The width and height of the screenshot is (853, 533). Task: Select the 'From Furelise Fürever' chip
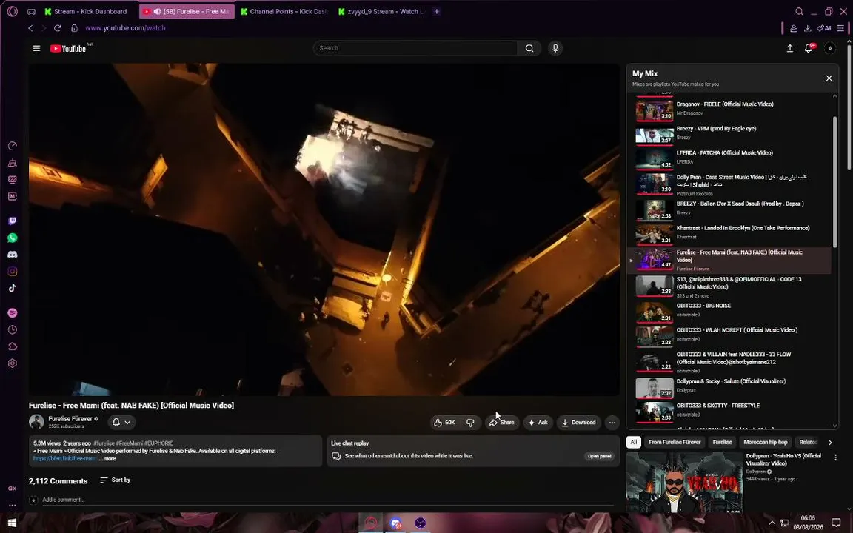pyautogui.click(x=675, y=442)
